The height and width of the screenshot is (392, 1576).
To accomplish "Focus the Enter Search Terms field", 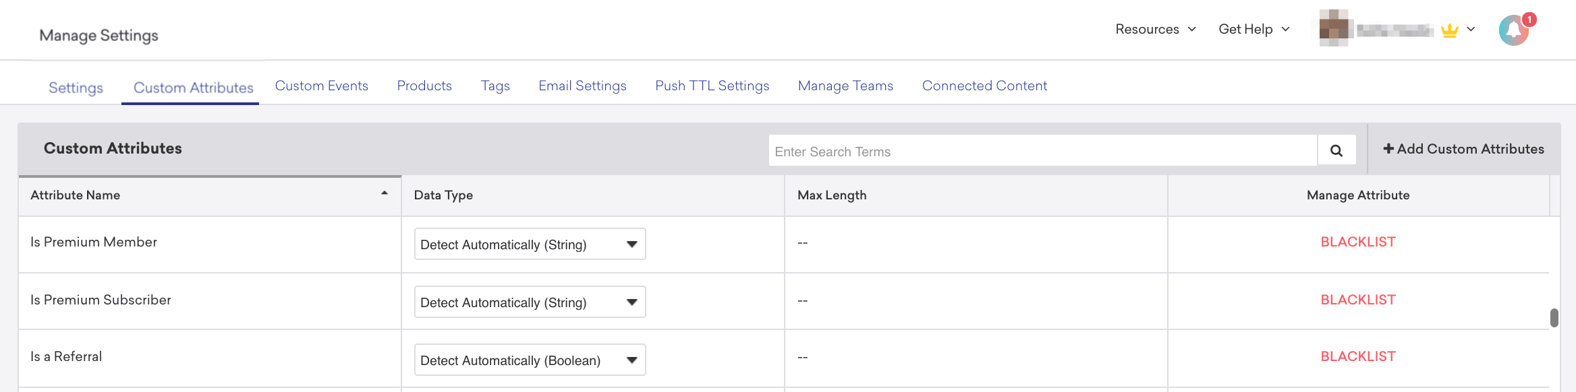I will coord(1042,152).
